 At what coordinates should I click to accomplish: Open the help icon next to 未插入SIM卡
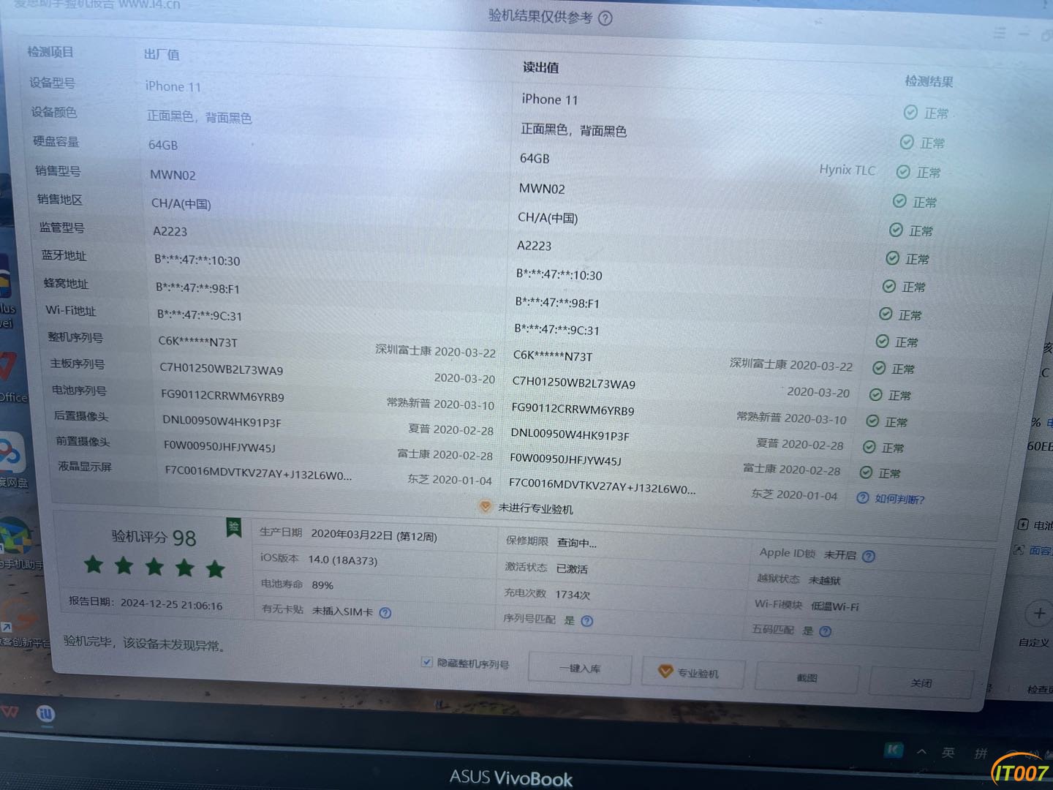tap(385, 612)
